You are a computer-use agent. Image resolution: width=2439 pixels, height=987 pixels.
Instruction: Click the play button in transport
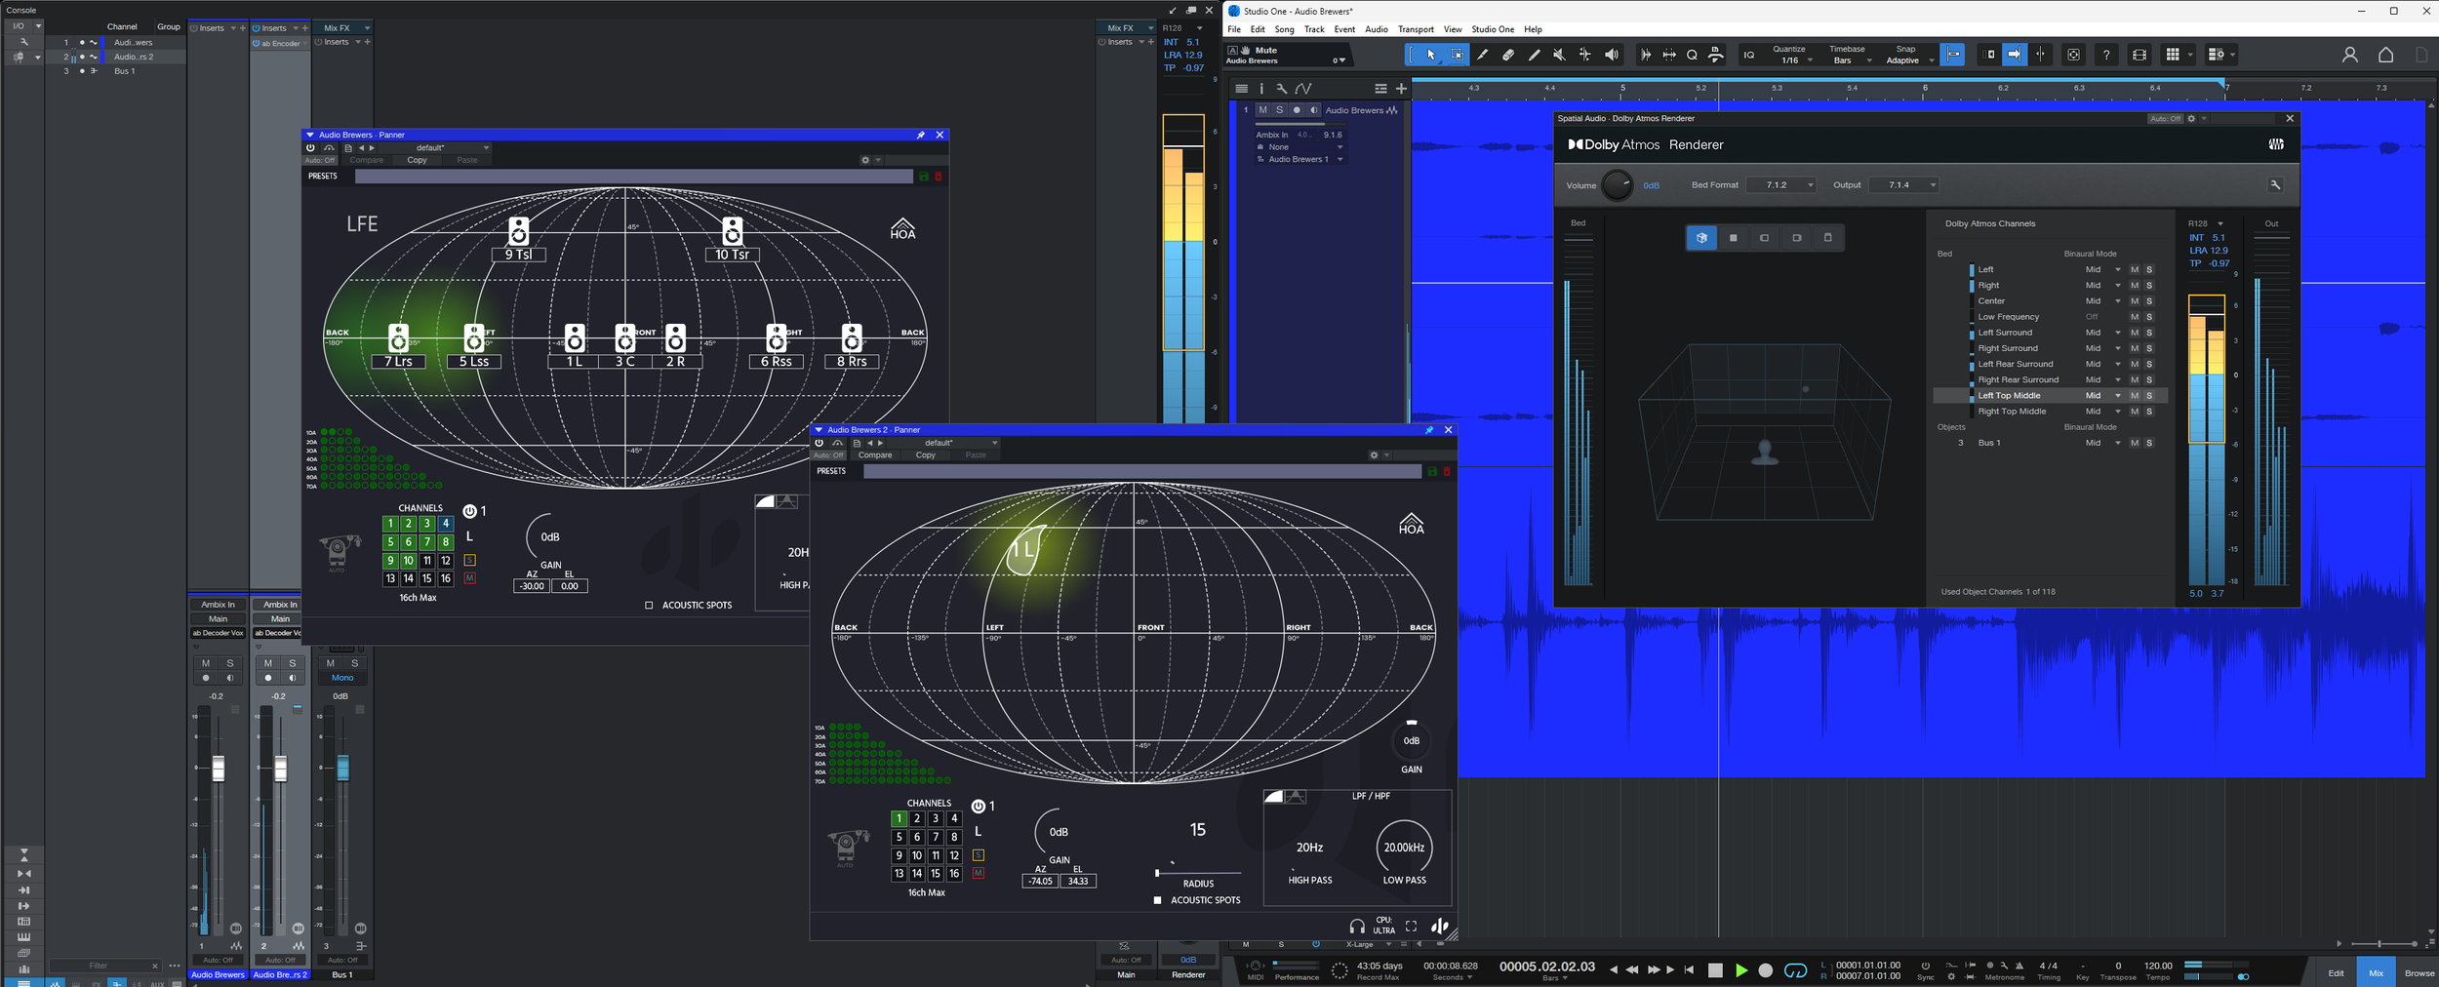pyautogui.click(x=1740, y=970)
